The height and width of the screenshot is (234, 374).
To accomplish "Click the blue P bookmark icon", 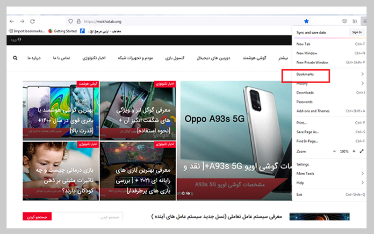I will (82, 31).
